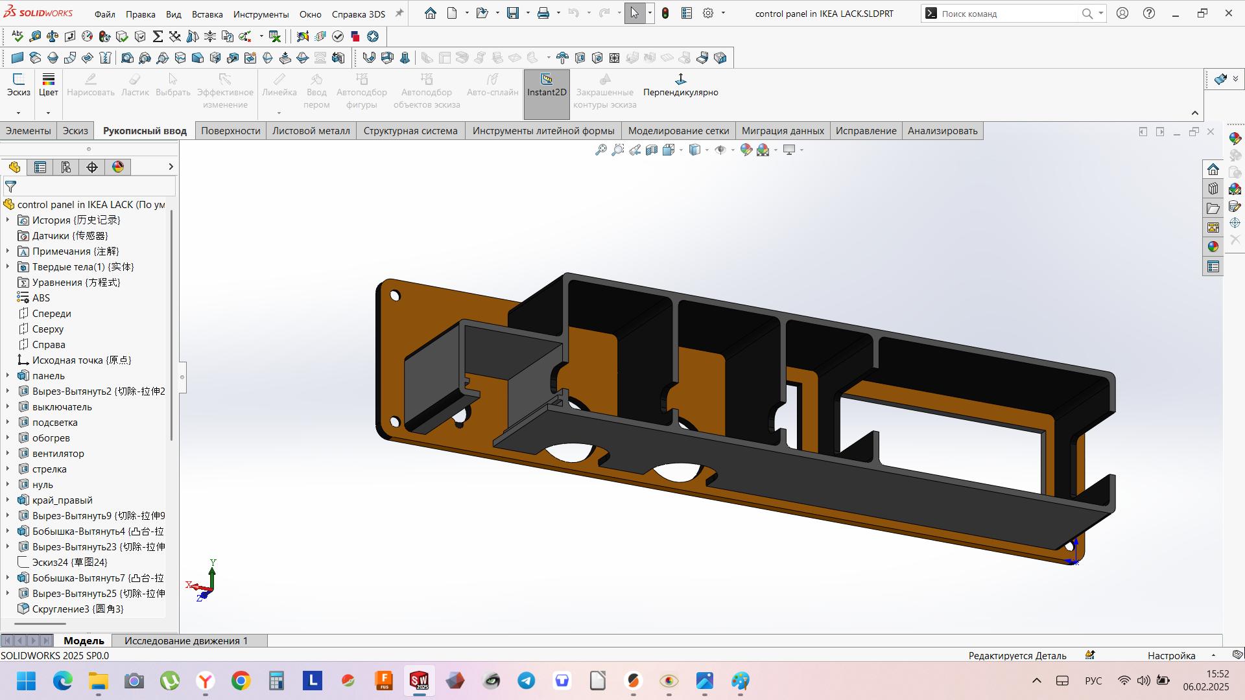Click the Zoom to Area icon
Image resolution: width=1245 pixels, height=700 pixels.
[x=618, y=150]
